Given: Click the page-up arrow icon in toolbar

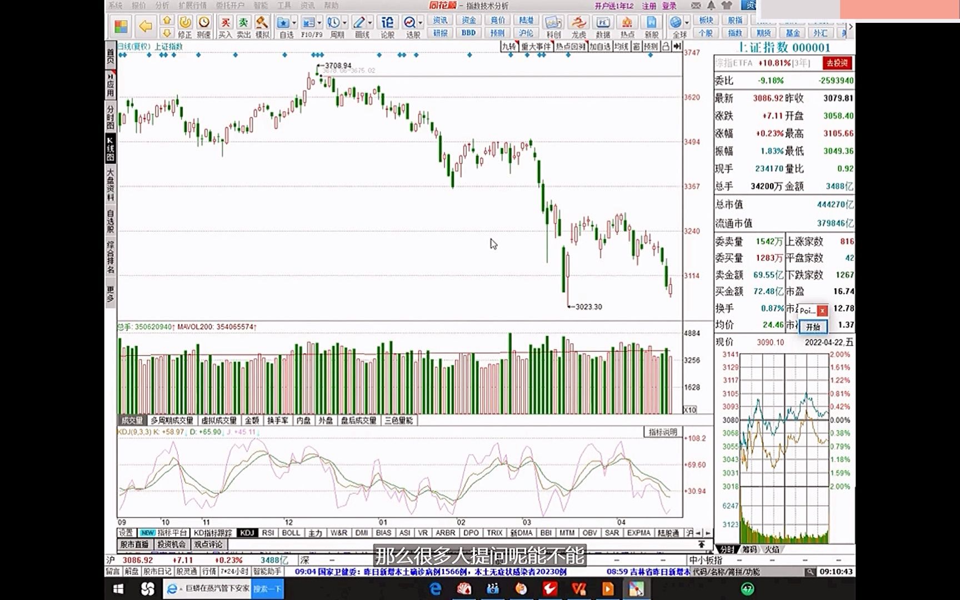Looking at the screenshot, I should [x=167, y=20].
